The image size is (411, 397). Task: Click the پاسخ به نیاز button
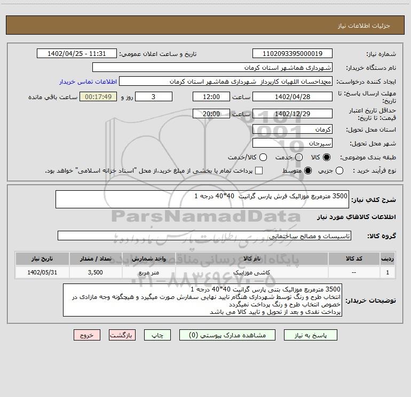pos(310,335)
